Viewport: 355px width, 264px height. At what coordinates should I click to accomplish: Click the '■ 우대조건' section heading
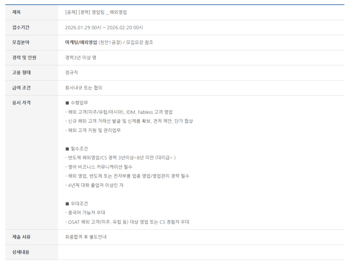click(x=77, y=204)
